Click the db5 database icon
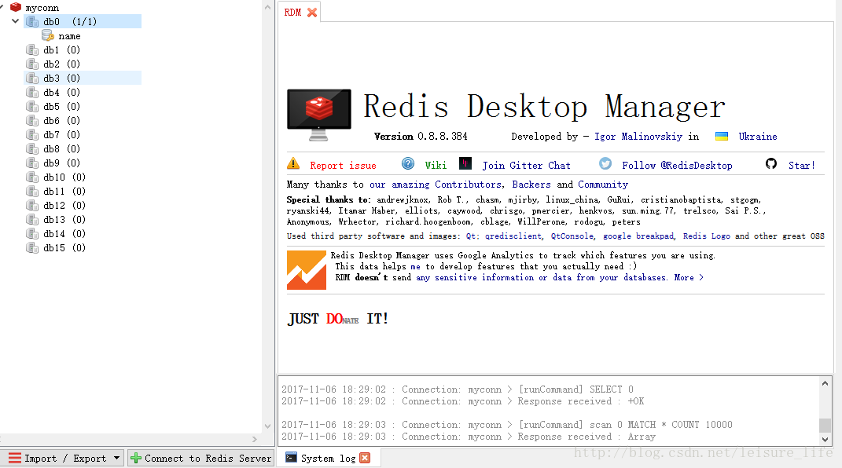Image resolution: width=842 pixels, height=468 pixels. point(32,106)
